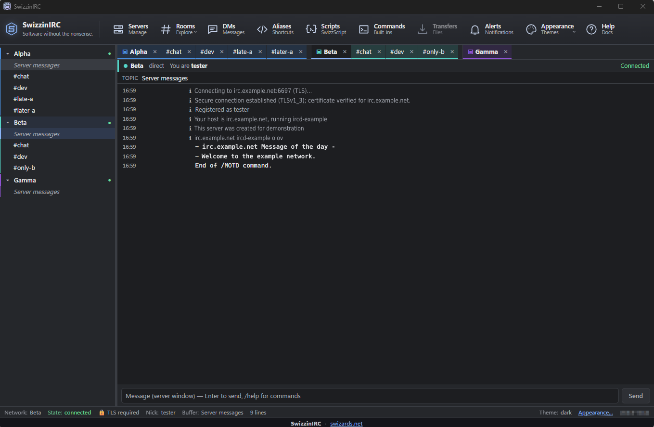The height and width of the screenshot is (427, 654).
Task: Click the TLS lock icon in status bar
Action: click(102, 413)
